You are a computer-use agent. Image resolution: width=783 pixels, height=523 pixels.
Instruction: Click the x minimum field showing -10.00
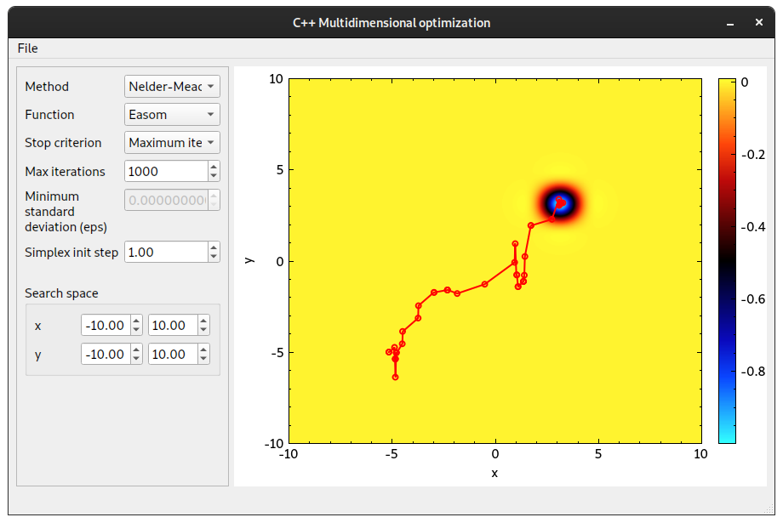tap(106, 326)
